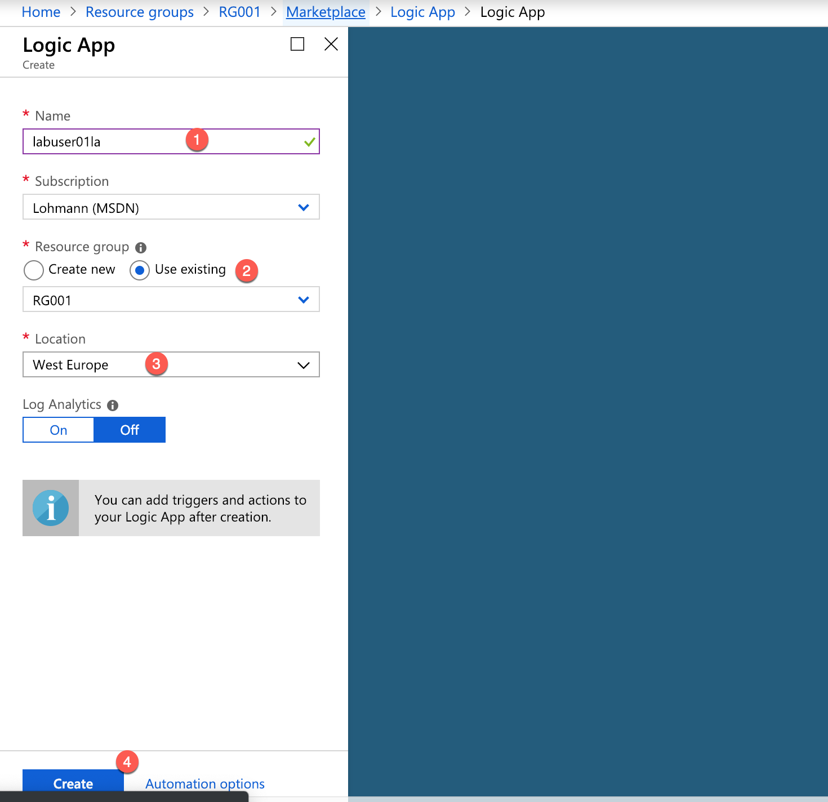Click the Resource group info icon

click(141, 248)
